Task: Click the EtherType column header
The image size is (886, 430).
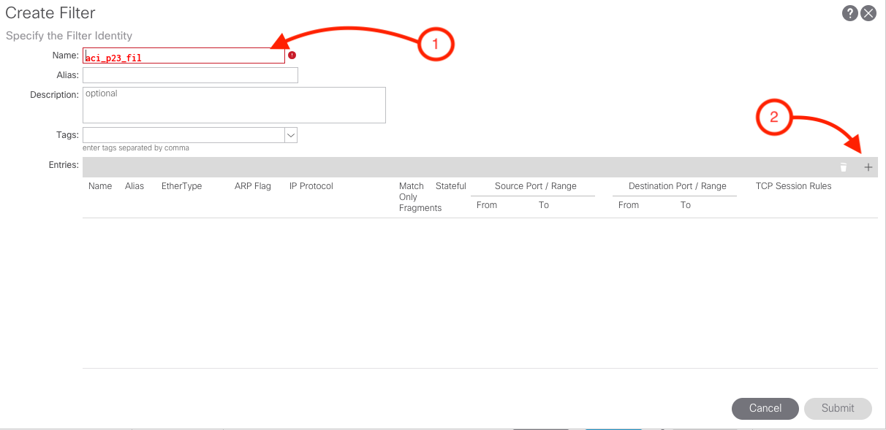Action: click(181, 186)
